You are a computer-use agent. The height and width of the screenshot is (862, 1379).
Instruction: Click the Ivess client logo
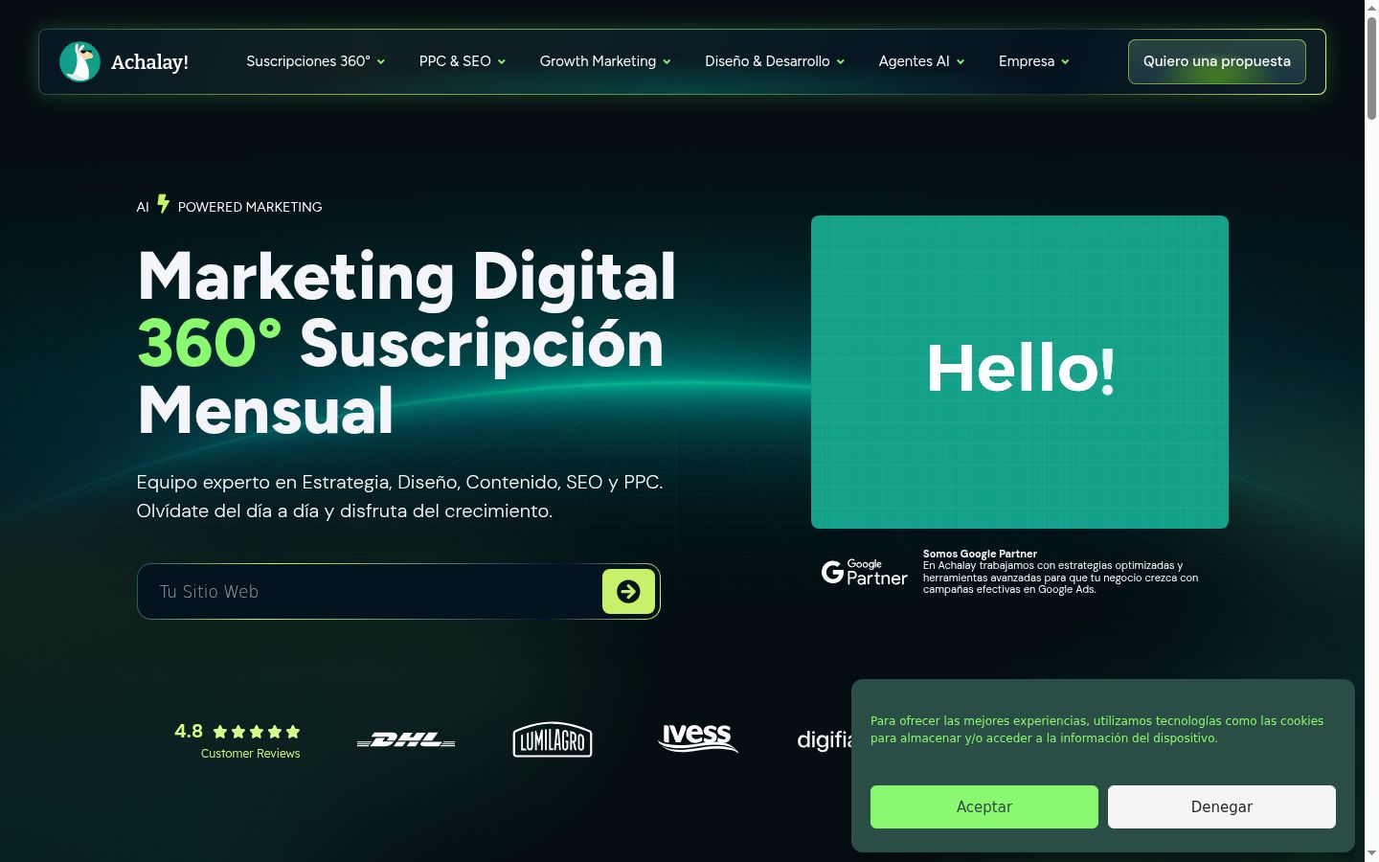[698, 737]
